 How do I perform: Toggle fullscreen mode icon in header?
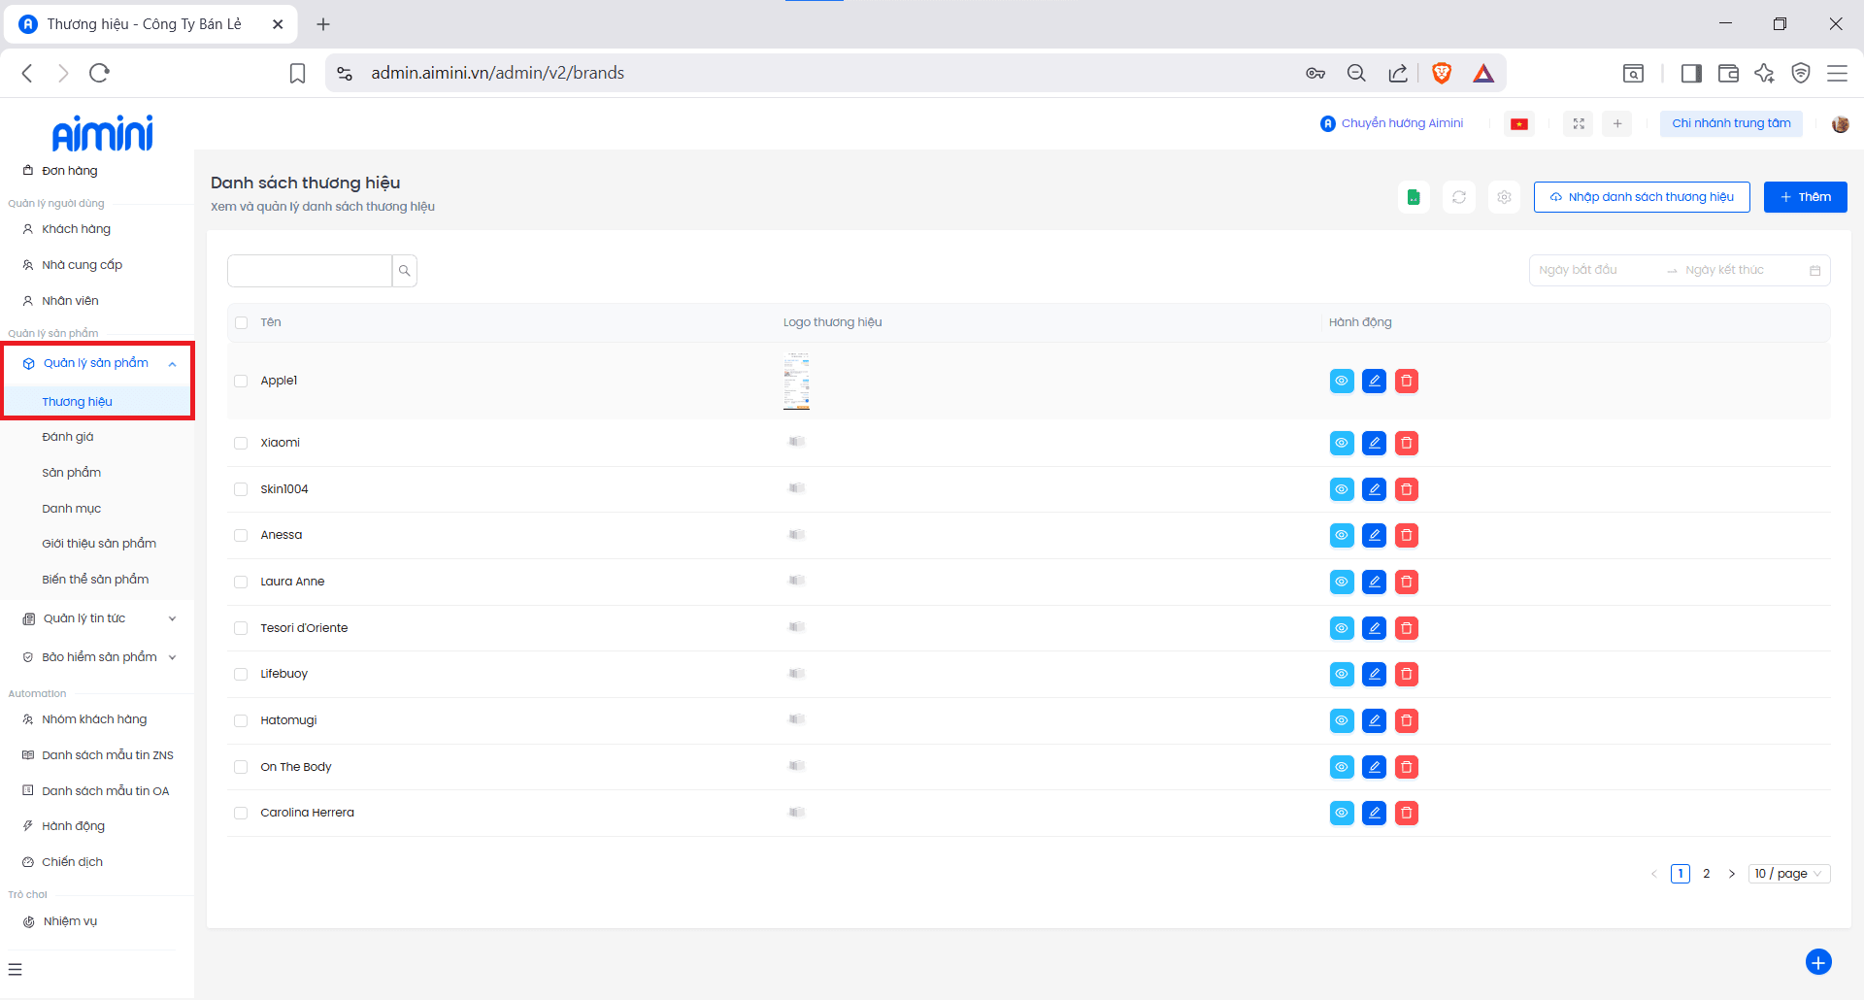click(x=1579, y=124)
